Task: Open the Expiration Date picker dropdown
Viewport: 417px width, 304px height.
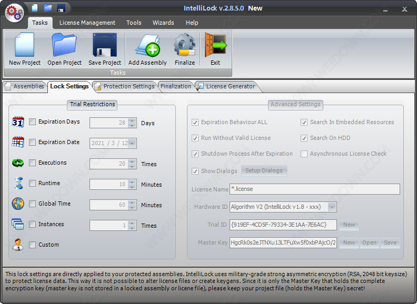Action: [x=132, y=143]
